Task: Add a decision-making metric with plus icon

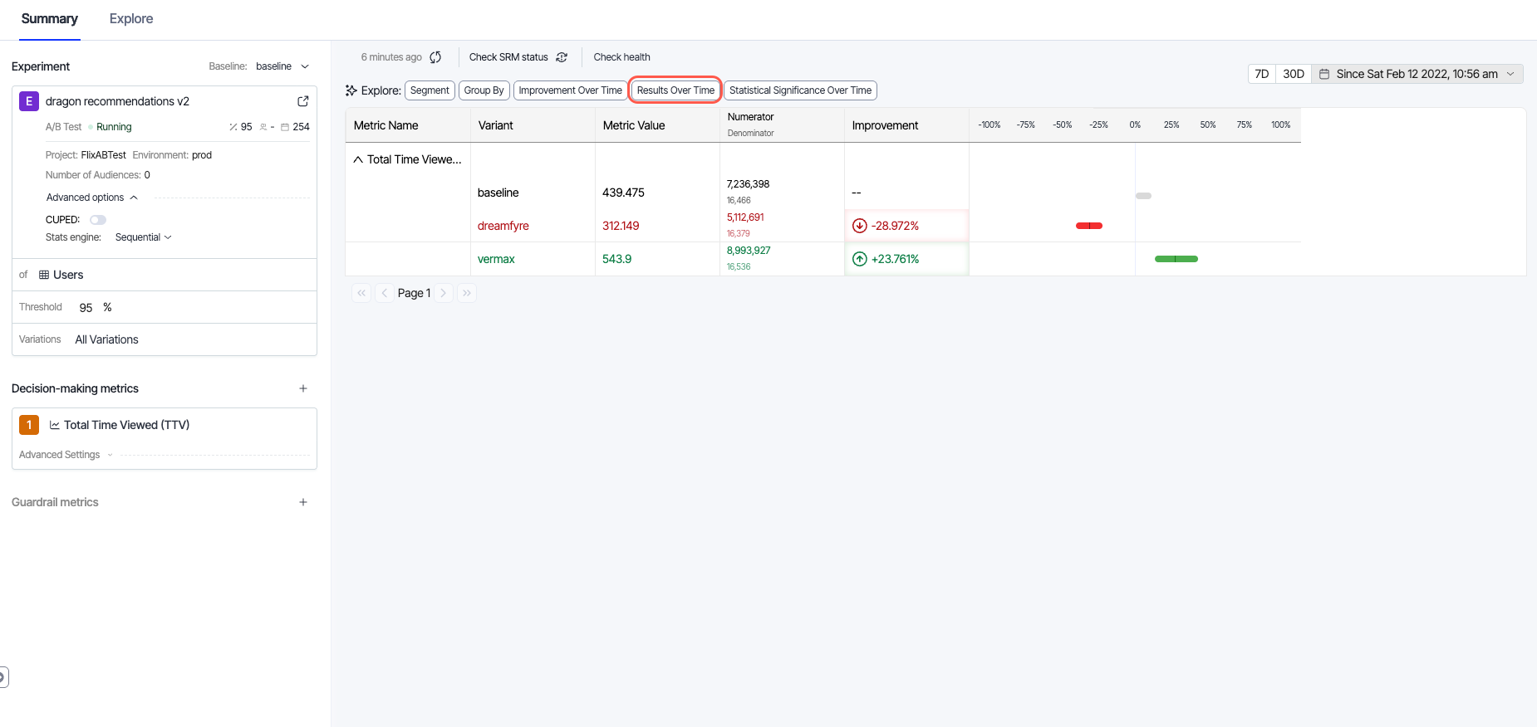Action: (x=303, y=388)
